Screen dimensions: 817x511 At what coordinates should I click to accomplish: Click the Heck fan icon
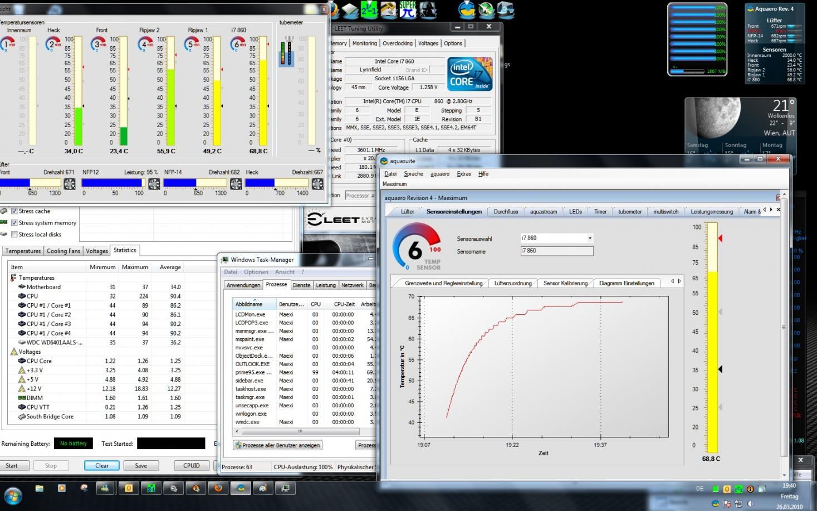click(318, 183)
